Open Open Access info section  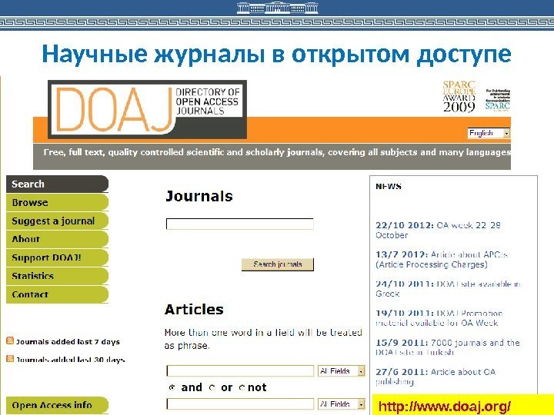click(x=57, y=405)
